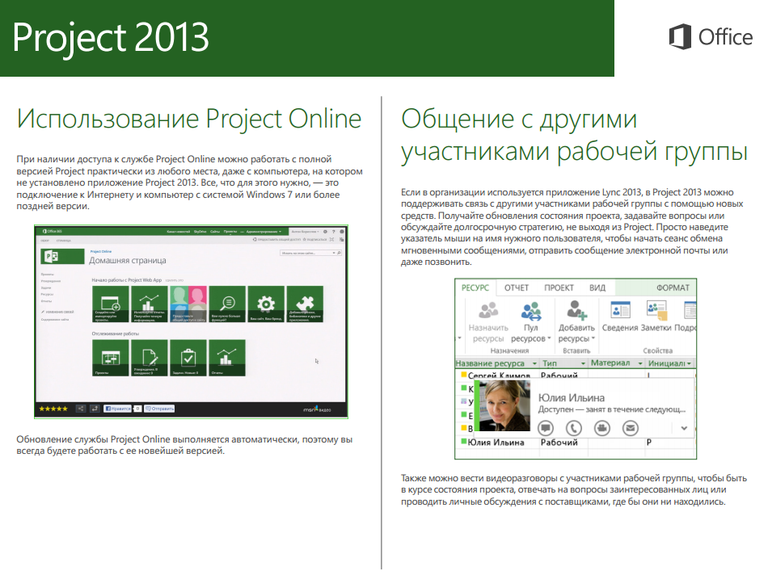Open the Название ресурса column filter dropdown
768x579 pixels.
(534, 363)
